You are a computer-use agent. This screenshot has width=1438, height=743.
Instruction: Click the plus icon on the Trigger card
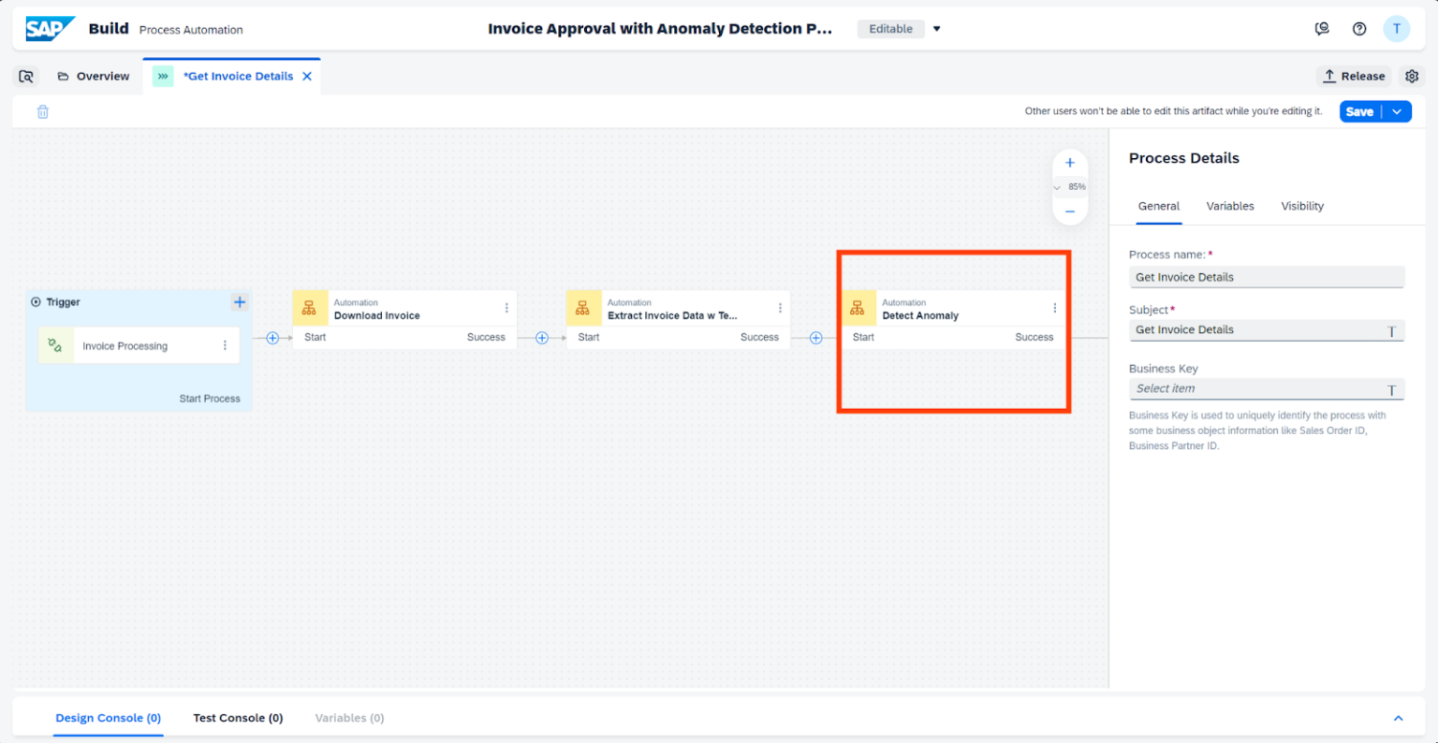(240, 301)
